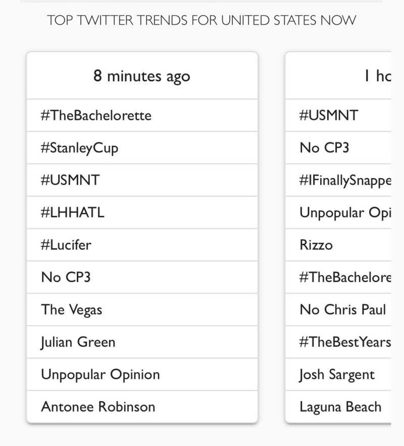This screenshot has width=404, height=446.
Task: Click the Laguna Beach trend
Action: pyautogui.click(x=340, y=407)
